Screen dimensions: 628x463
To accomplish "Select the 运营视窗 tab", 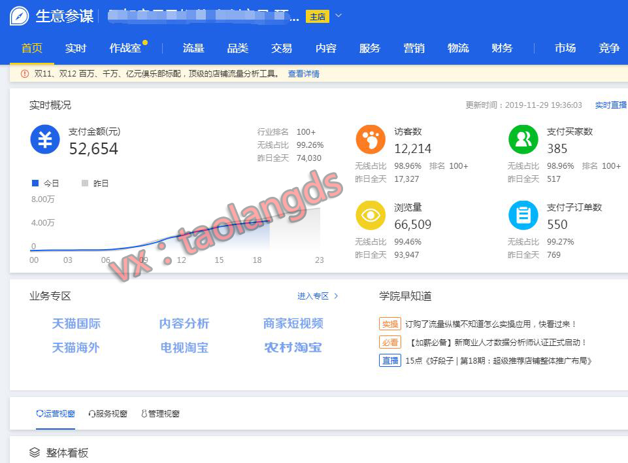I will coord(56,414).
